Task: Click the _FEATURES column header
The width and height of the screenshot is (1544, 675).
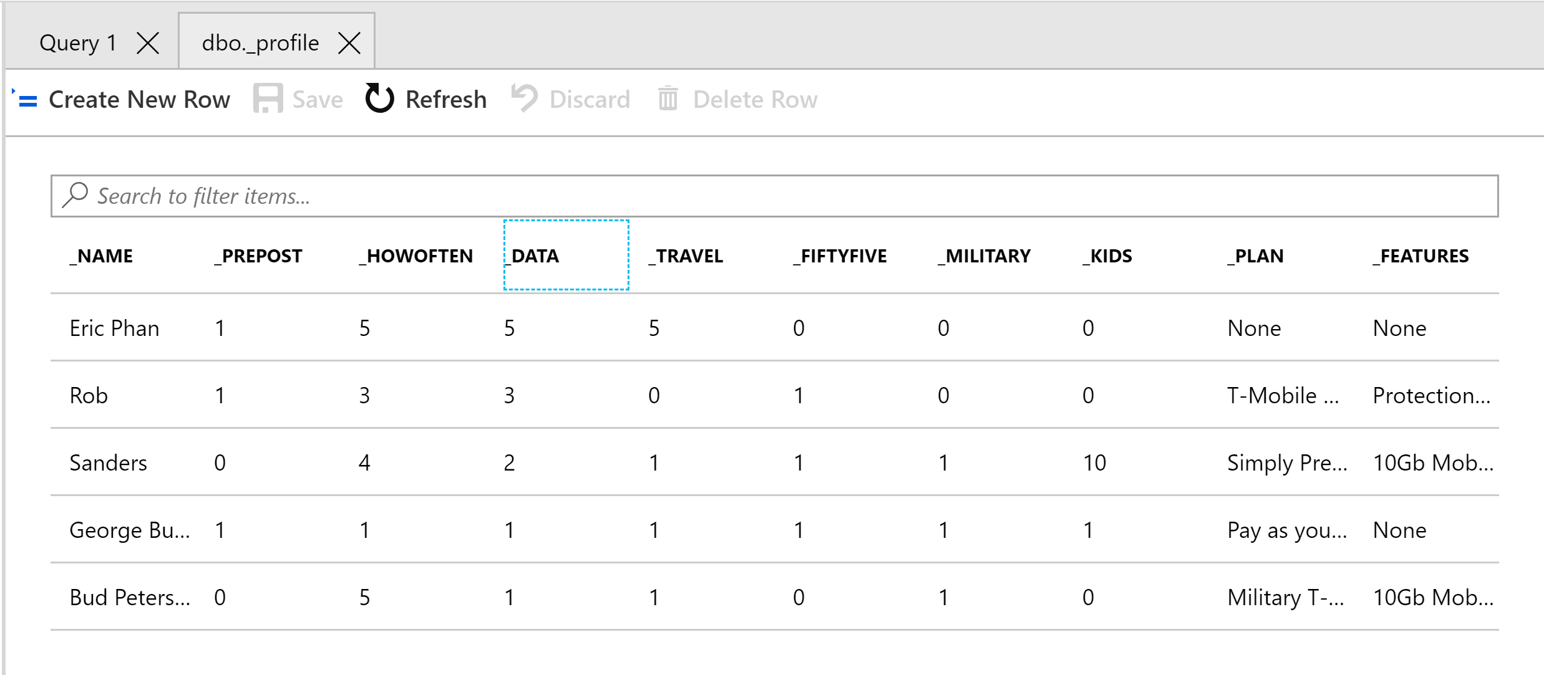Action: (1421, 256)
